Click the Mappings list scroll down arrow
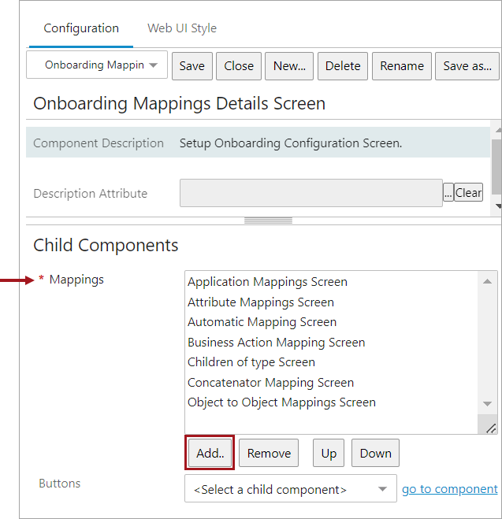The width and height of the screenshot is (502, 519). click(x=488, y=404)
